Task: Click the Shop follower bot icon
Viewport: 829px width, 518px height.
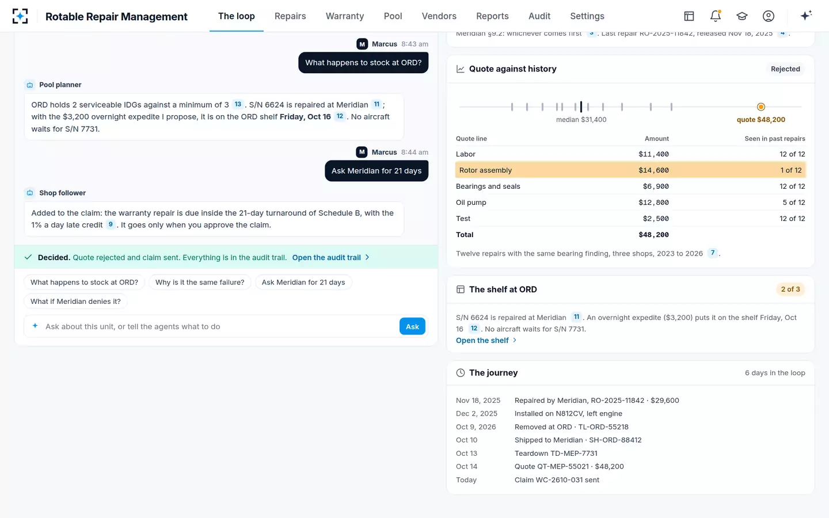Action: point(30,193)
